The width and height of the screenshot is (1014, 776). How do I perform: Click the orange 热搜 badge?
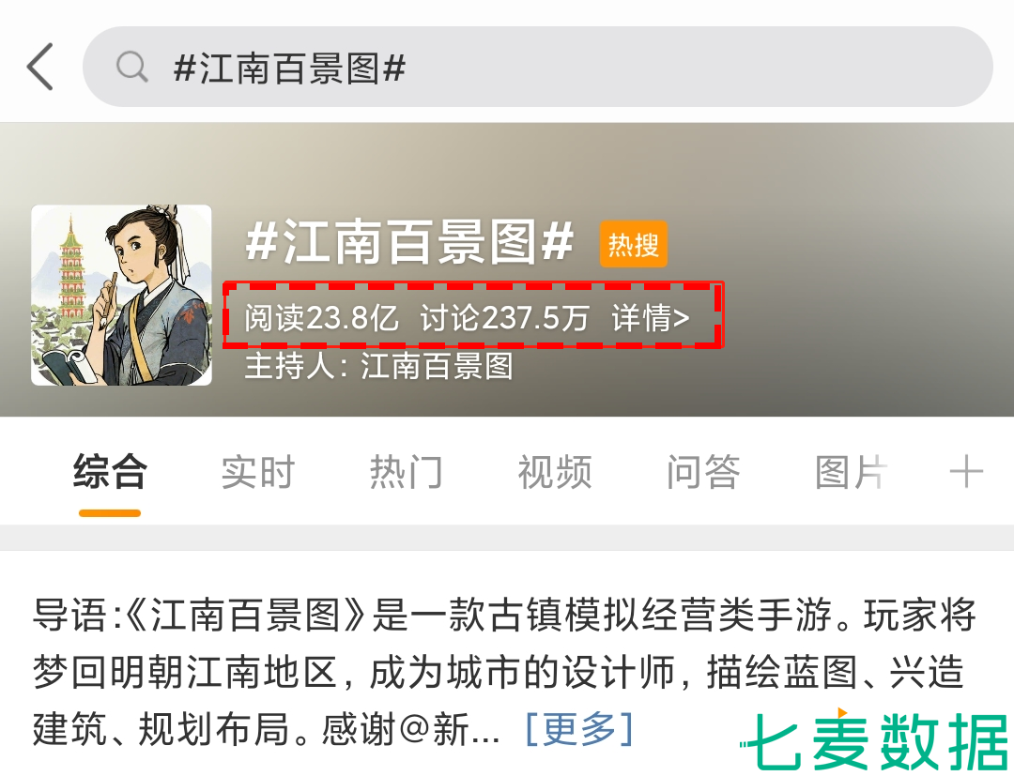pos(633,244)
